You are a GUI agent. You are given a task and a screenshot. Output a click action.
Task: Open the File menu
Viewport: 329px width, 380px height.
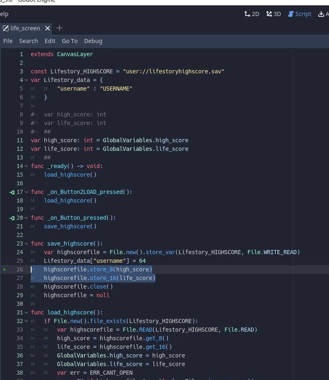coord(8,41)
